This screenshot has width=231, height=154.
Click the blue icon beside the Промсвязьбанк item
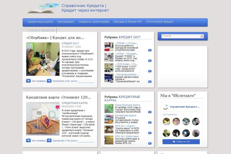(150, 82)
